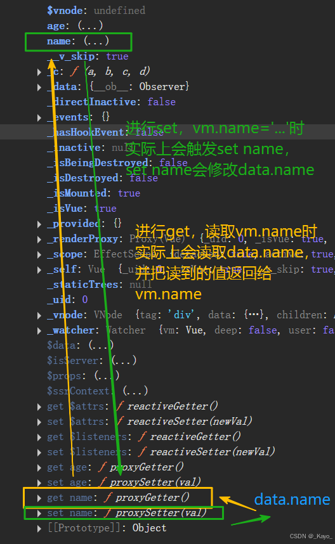Viewport: 335px width, 544px height.
Task: Select the _staticTrees: null row
Action: point(100,285)
